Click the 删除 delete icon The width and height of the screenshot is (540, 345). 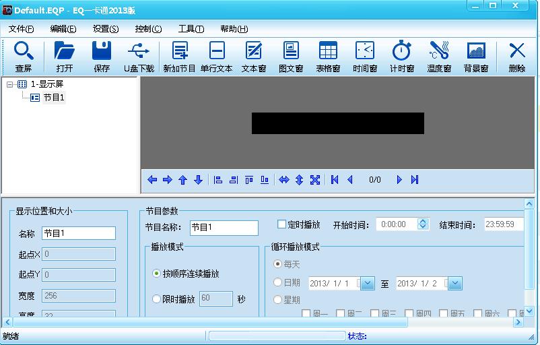click(516, 57)
